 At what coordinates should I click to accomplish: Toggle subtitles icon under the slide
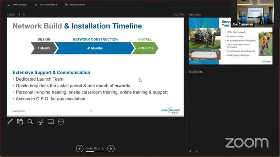pos(51,122)
